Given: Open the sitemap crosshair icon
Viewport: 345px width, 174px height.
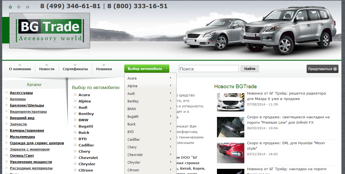Looking at the screenshot, I should pyautogui.click(x=19, y=7).
